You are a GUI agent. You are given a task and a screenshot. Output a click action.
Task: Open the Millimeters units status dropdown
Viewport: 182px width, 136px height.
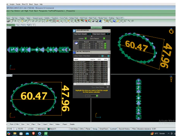coord(42,129)
